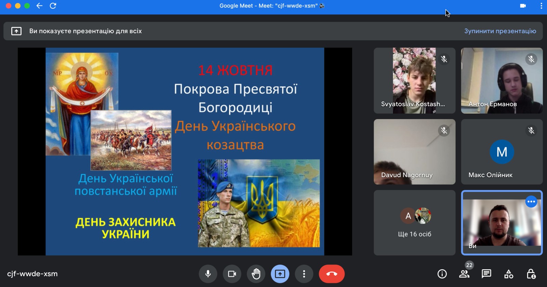This screenshot has width=547, height=287.
Task: Click the shared presentation slide preview
Action: [185, 152]
